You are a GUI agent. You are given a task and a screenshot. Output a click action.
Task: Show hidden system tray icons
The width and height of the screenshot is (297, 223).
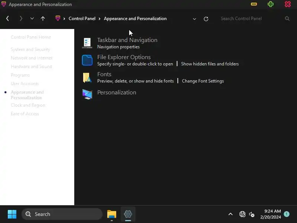[x=231, y=214]
